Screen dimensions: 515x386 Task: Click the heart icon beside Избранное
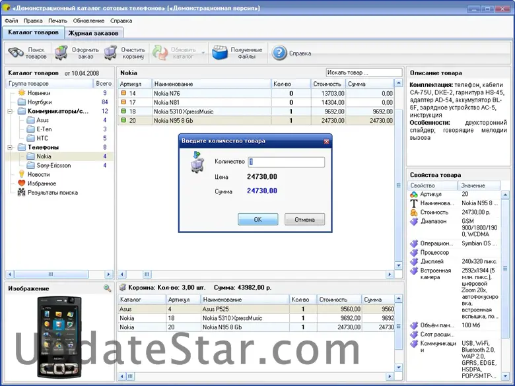click(22, 183)
